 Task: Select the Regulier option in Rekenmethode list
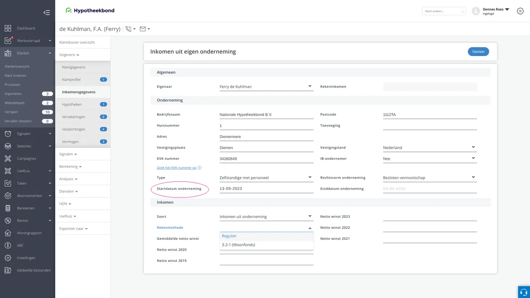click(x=266, y=236)
